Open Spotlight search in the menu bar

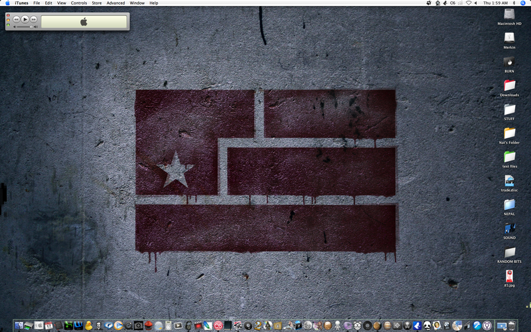523,3
